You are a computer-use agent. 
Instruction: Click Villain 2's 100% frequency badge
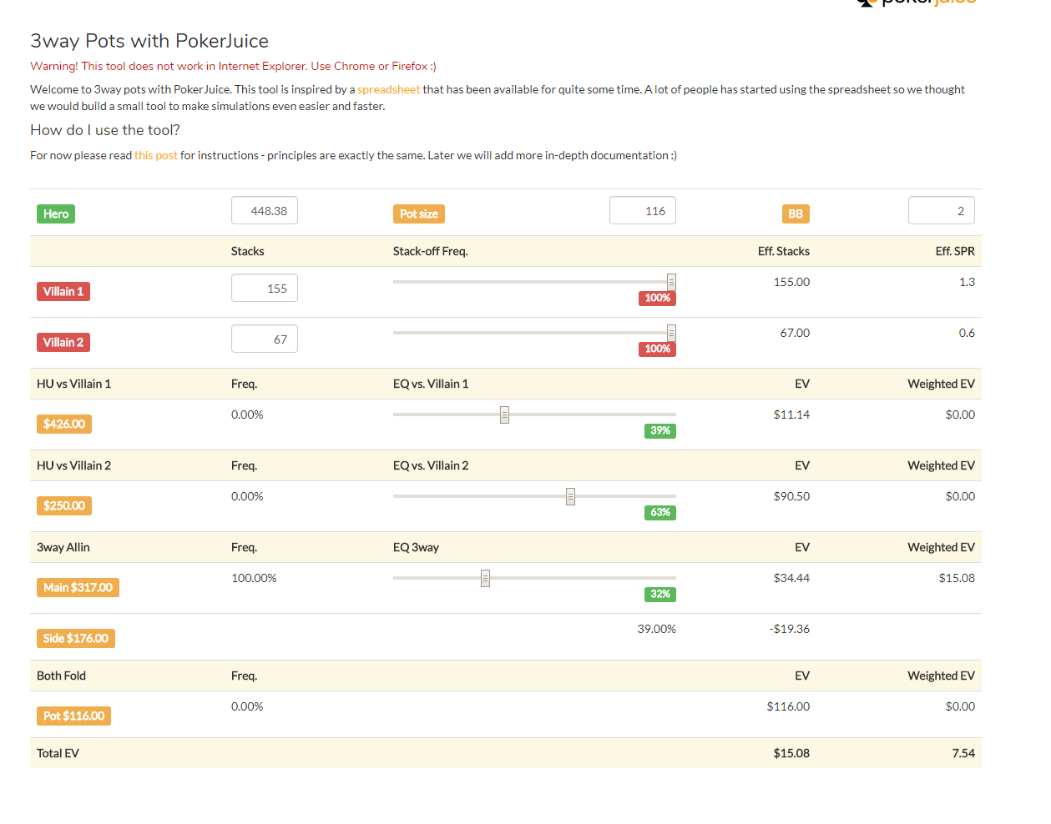657,349
